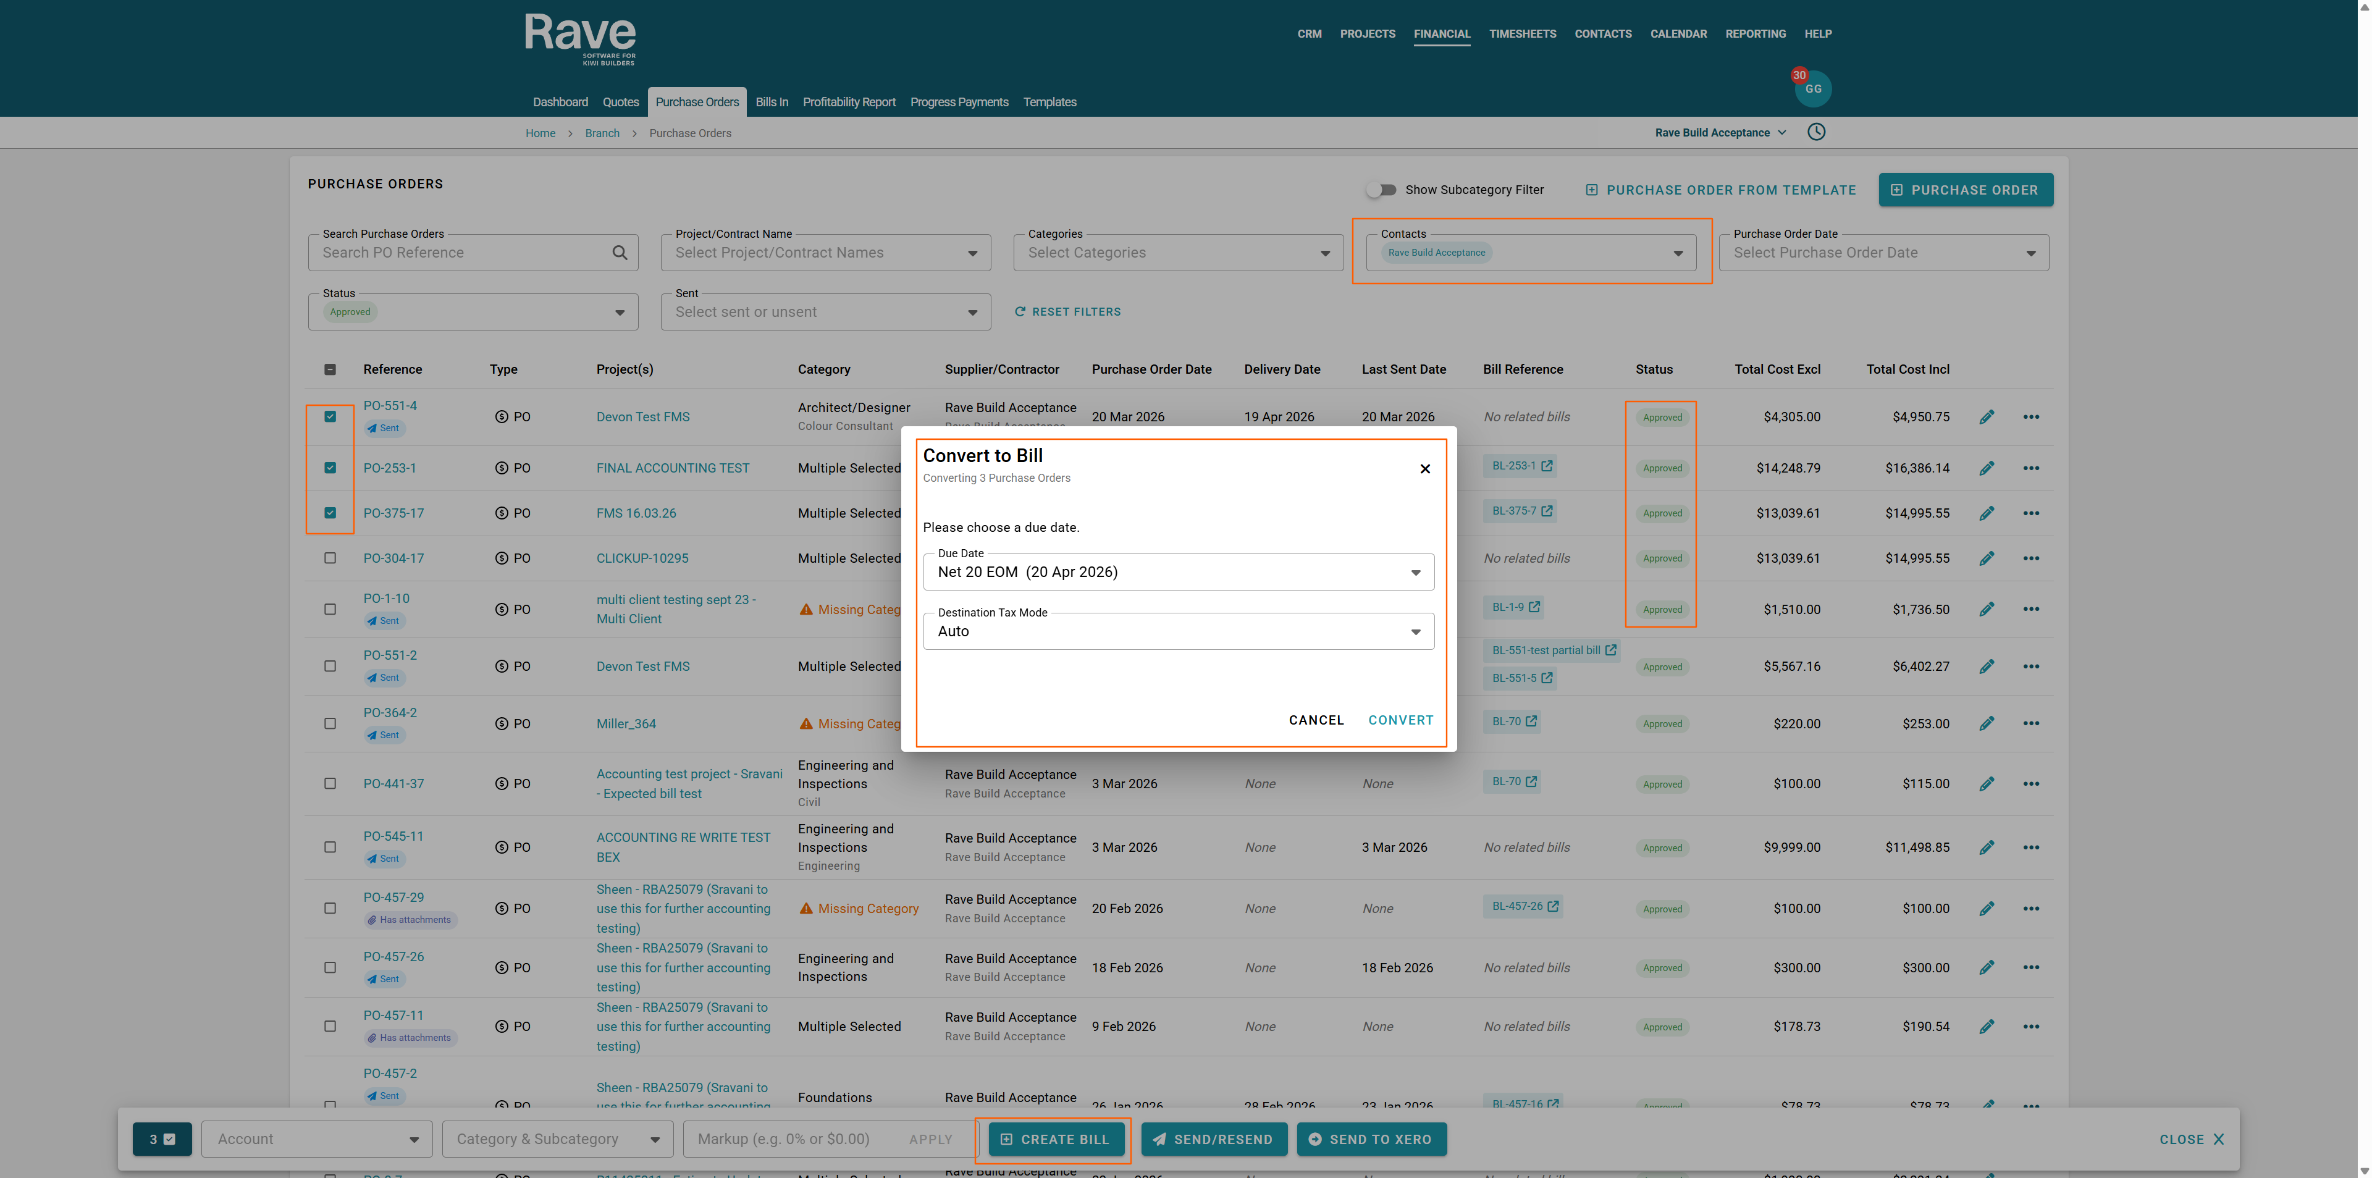
Task: Switch to the Bills In tab
Action: tap(771, 103)
